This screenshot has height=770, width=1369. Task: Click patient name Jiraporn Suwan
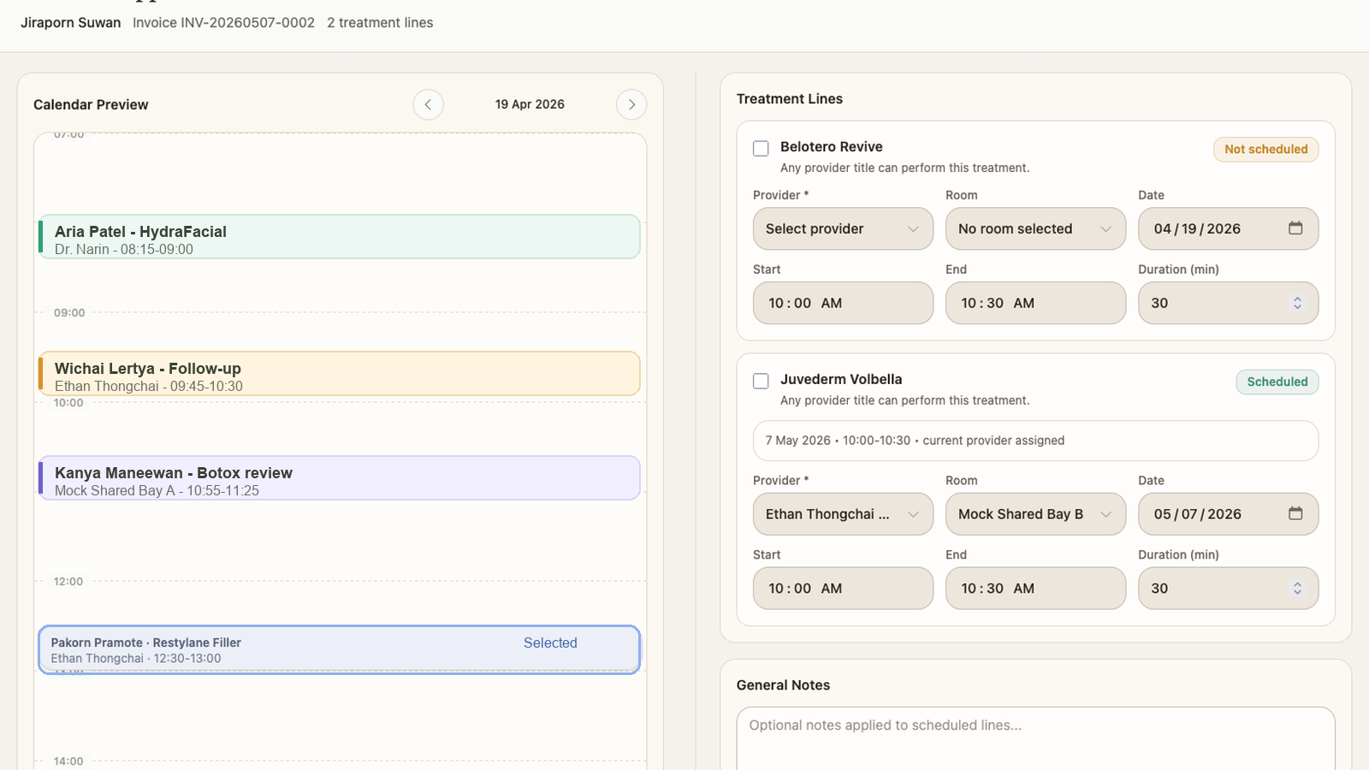click(71, 22)
